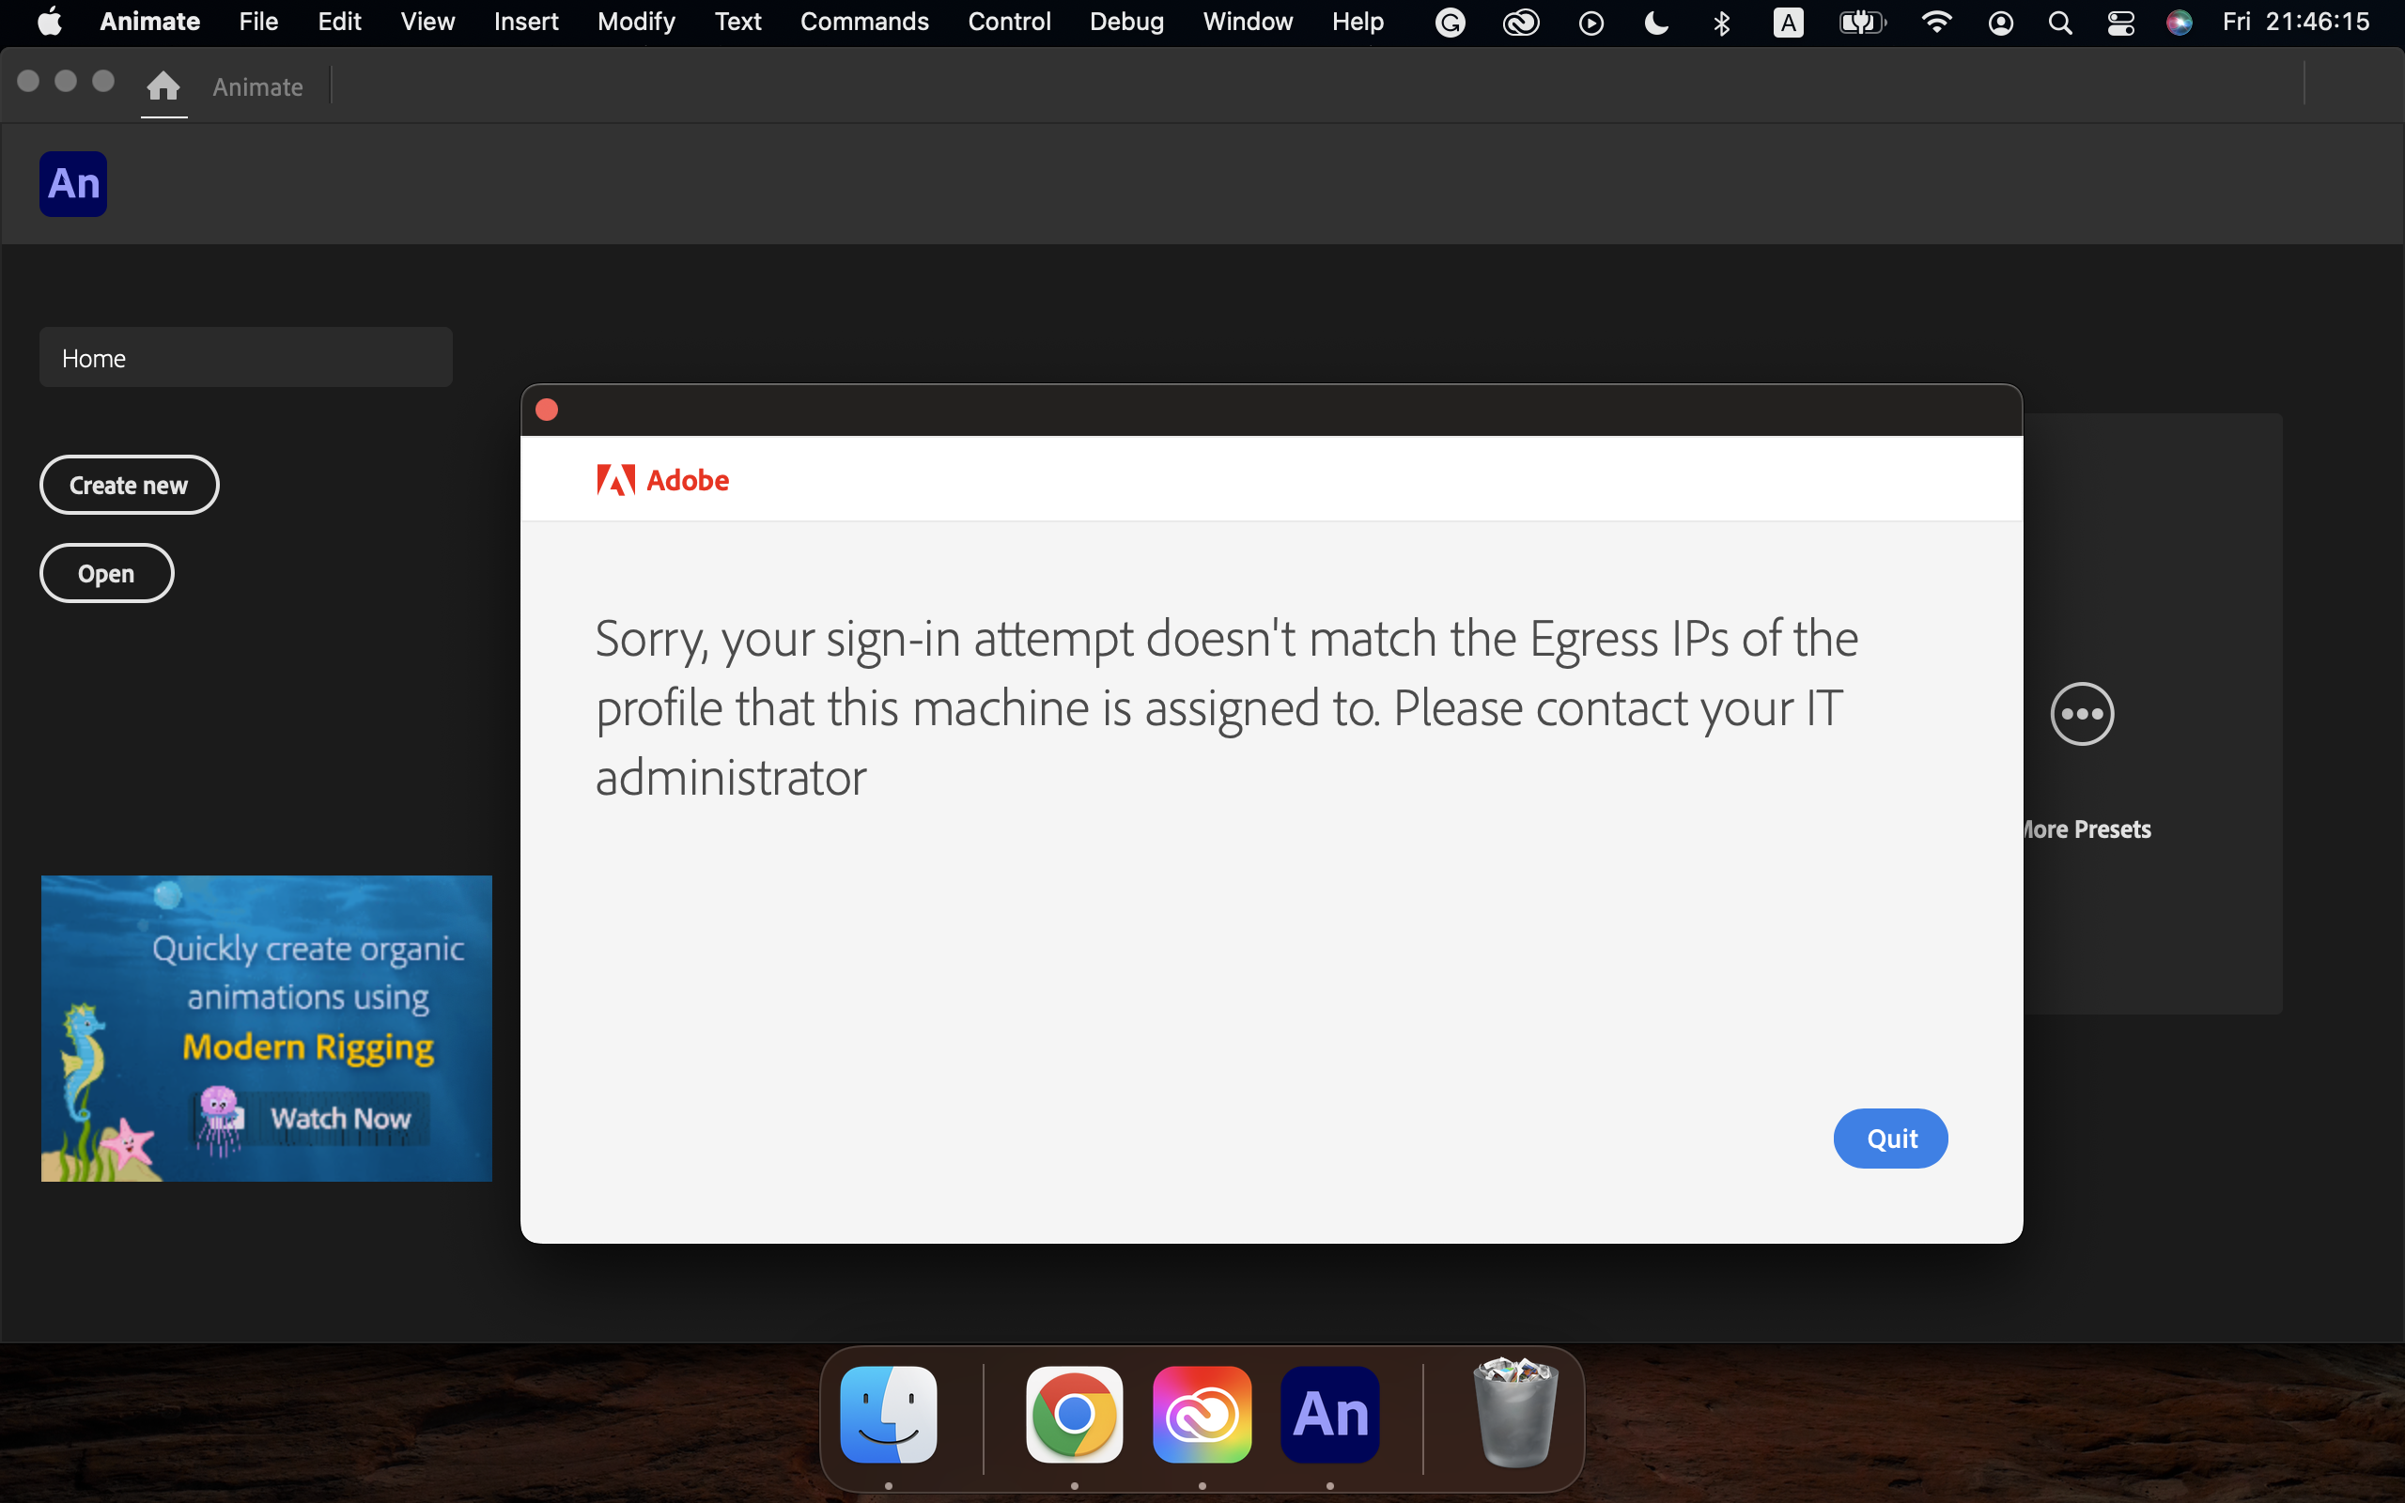
Task: Click the Animate app logo in the workspace
Action: click(x=72, y=183)
